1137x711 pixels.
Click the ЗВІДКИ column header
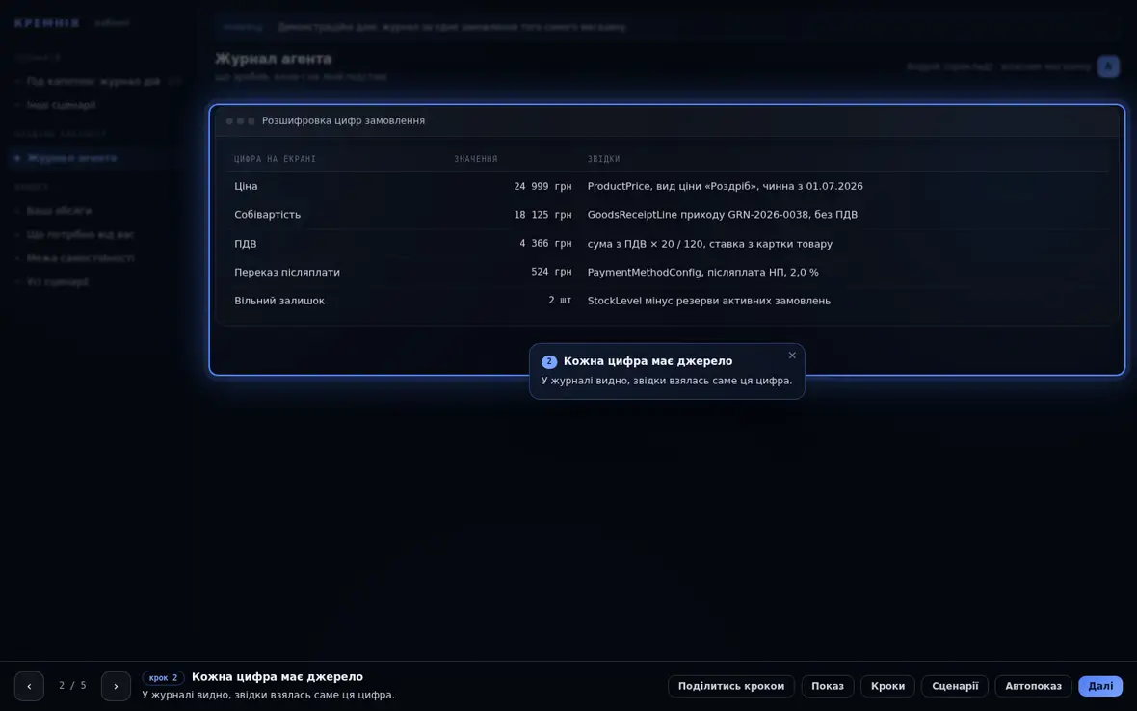click(x=603, y=159)
